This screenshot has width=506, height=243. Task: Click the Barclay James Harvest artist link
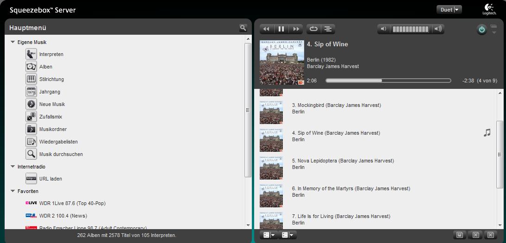click(332, 66)
